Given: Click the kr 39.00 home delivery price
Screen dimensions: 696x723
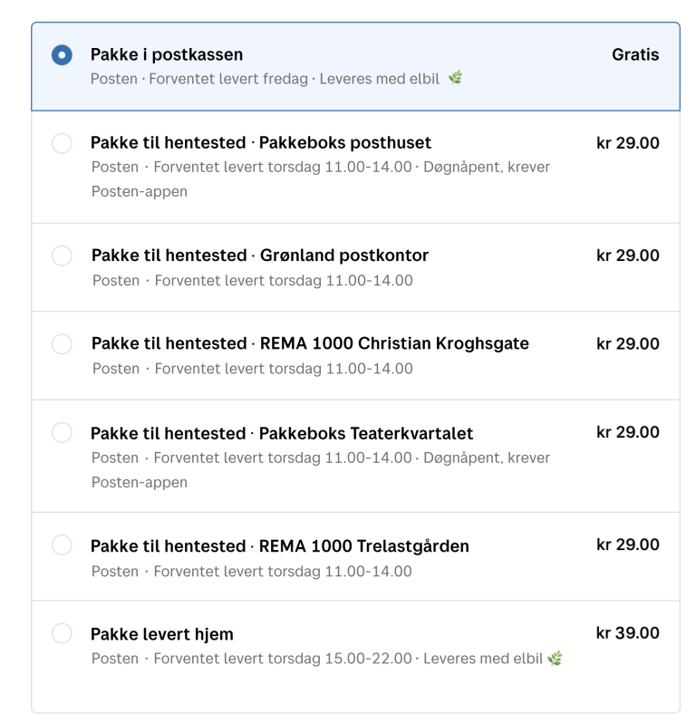Looking at the screenshot, I should point(627,632).
